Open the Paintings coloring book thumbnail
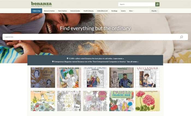The height and width of the screenshot is (116, 191). pyautogui.click(x=121, y=78)
